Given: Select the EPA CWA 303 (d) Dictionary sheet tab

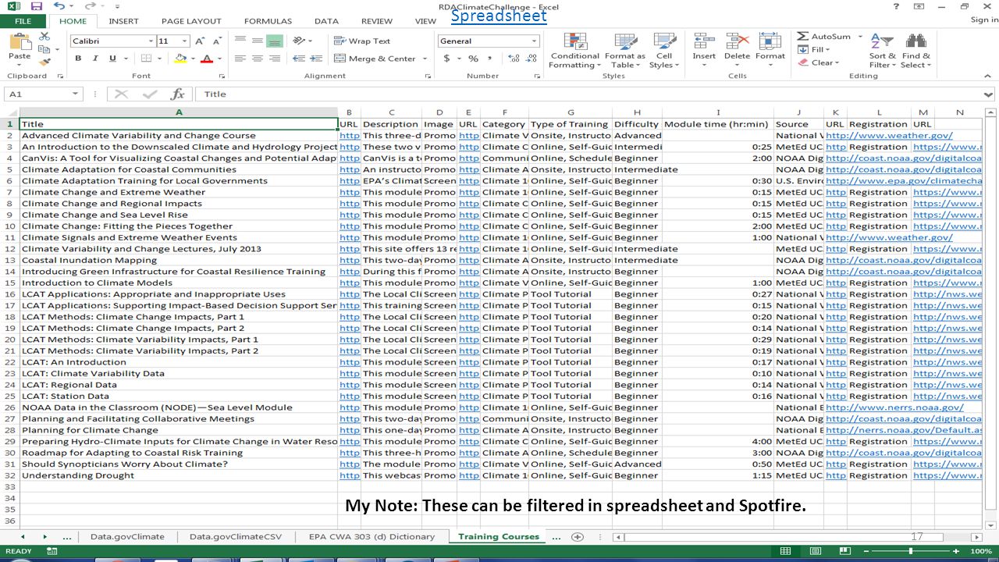Looking at the screenshot, I should (x=372, y=537).
